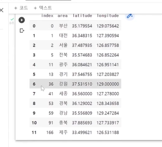Click latitude value 36.348315

(82, 36)
